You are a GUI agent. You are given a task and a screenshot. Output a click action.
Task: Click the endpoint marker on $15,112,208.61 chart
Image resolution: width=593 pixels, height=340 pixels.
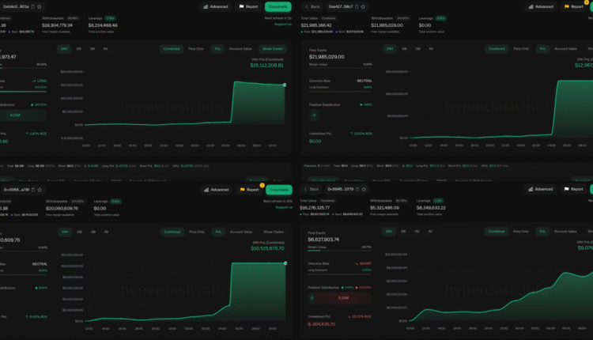tap(284, 84)
